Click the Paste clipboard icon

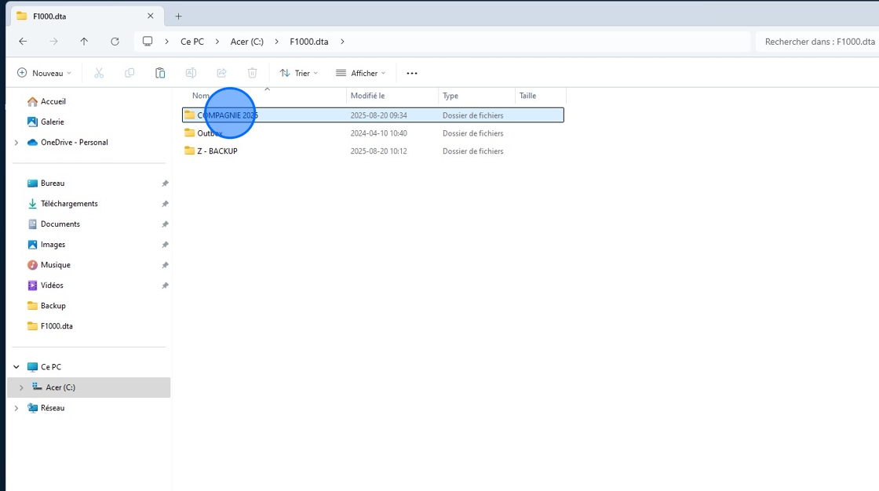point(160,73)
